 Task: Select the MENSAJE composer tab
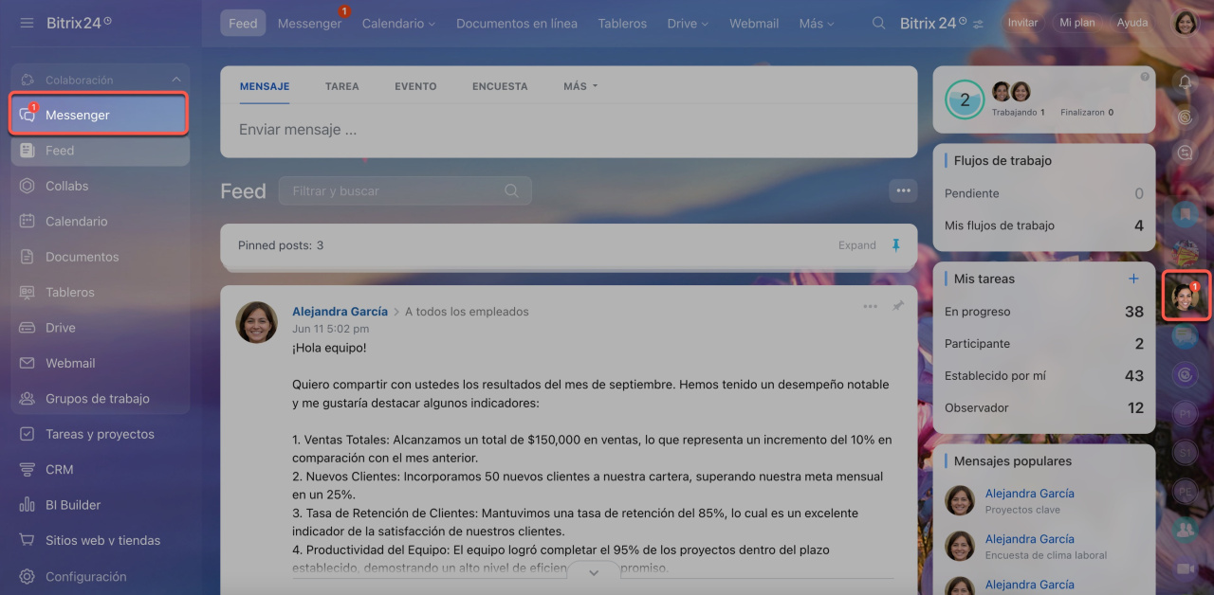[x=265, y=86]
